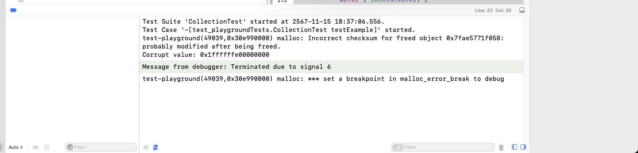Click the 'Test Suite CollectionTest started' log line
Image resolution: width=638 pixels, height=153 pixels.
coord(263,22)
